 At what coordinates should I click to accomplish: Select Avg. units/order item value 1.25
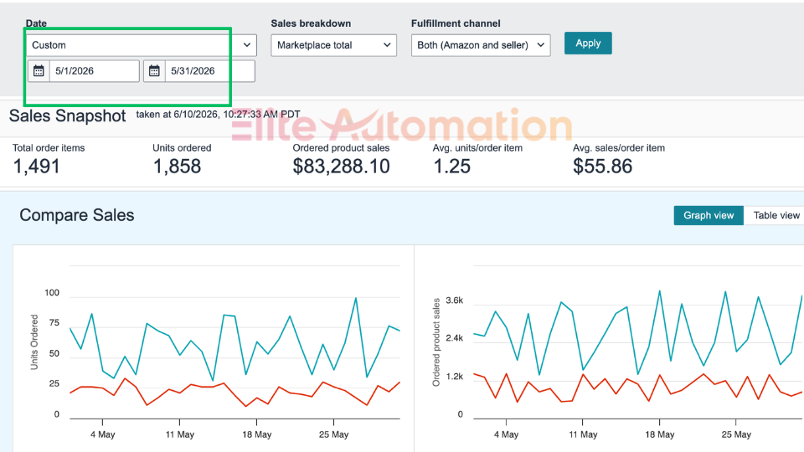coord(451,167)
